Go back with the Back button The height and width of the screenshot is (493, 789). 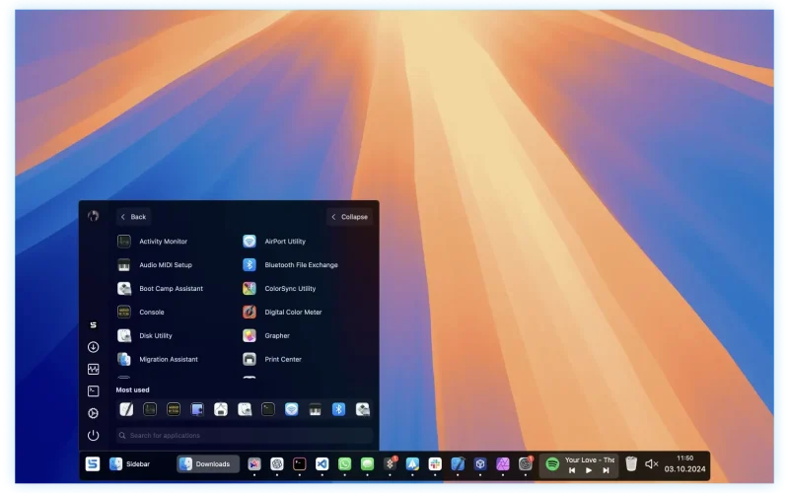133,217
